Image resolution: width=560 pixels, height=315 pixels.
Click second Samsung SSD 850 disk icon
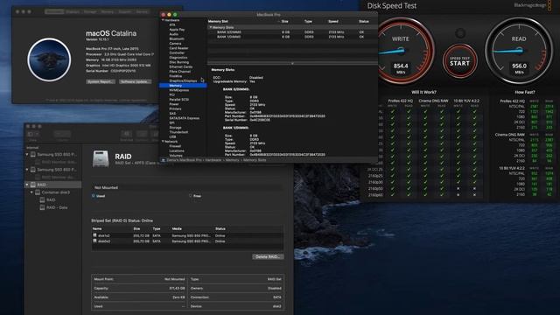pyautogui.click(x=33, y=170)
